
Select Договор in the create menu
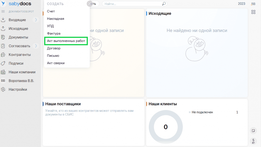[x=54, y=48]
